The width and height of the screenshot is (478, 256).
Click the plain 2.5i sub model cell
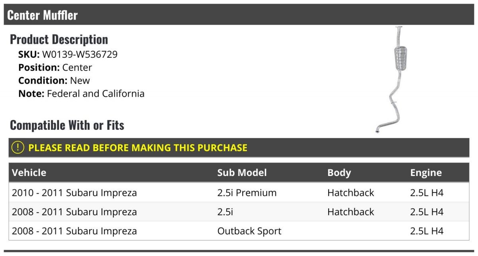point(225,212)
